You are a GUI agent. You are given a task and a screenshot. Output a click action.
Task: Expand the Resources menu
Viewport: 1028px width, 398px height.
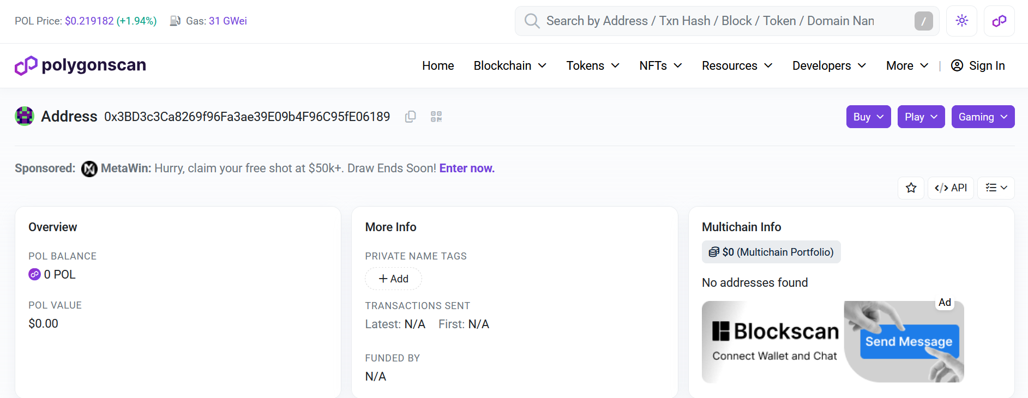737,65
